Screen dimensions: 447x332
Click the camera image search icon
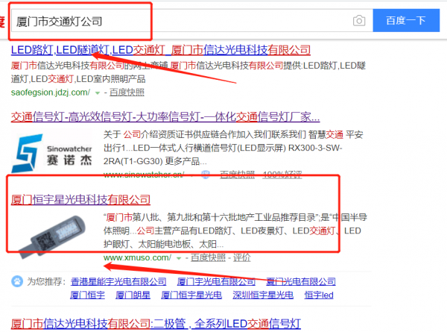(x=359, y=21)
